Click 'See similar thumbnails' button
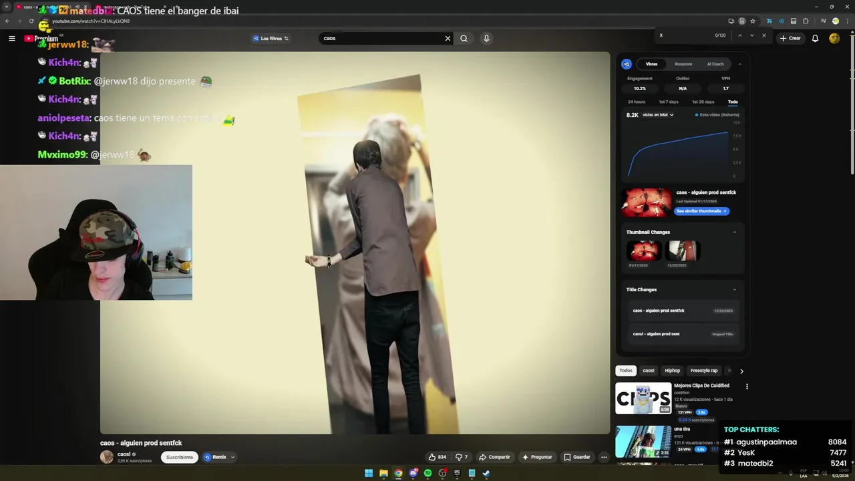The image size is (855, 481). 701,211
